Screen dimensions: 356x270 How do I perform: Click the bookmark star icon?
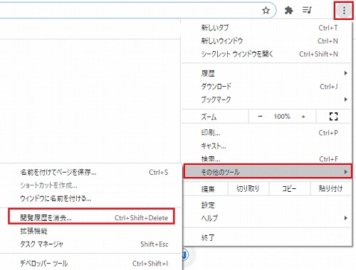(x=266, y=11)
